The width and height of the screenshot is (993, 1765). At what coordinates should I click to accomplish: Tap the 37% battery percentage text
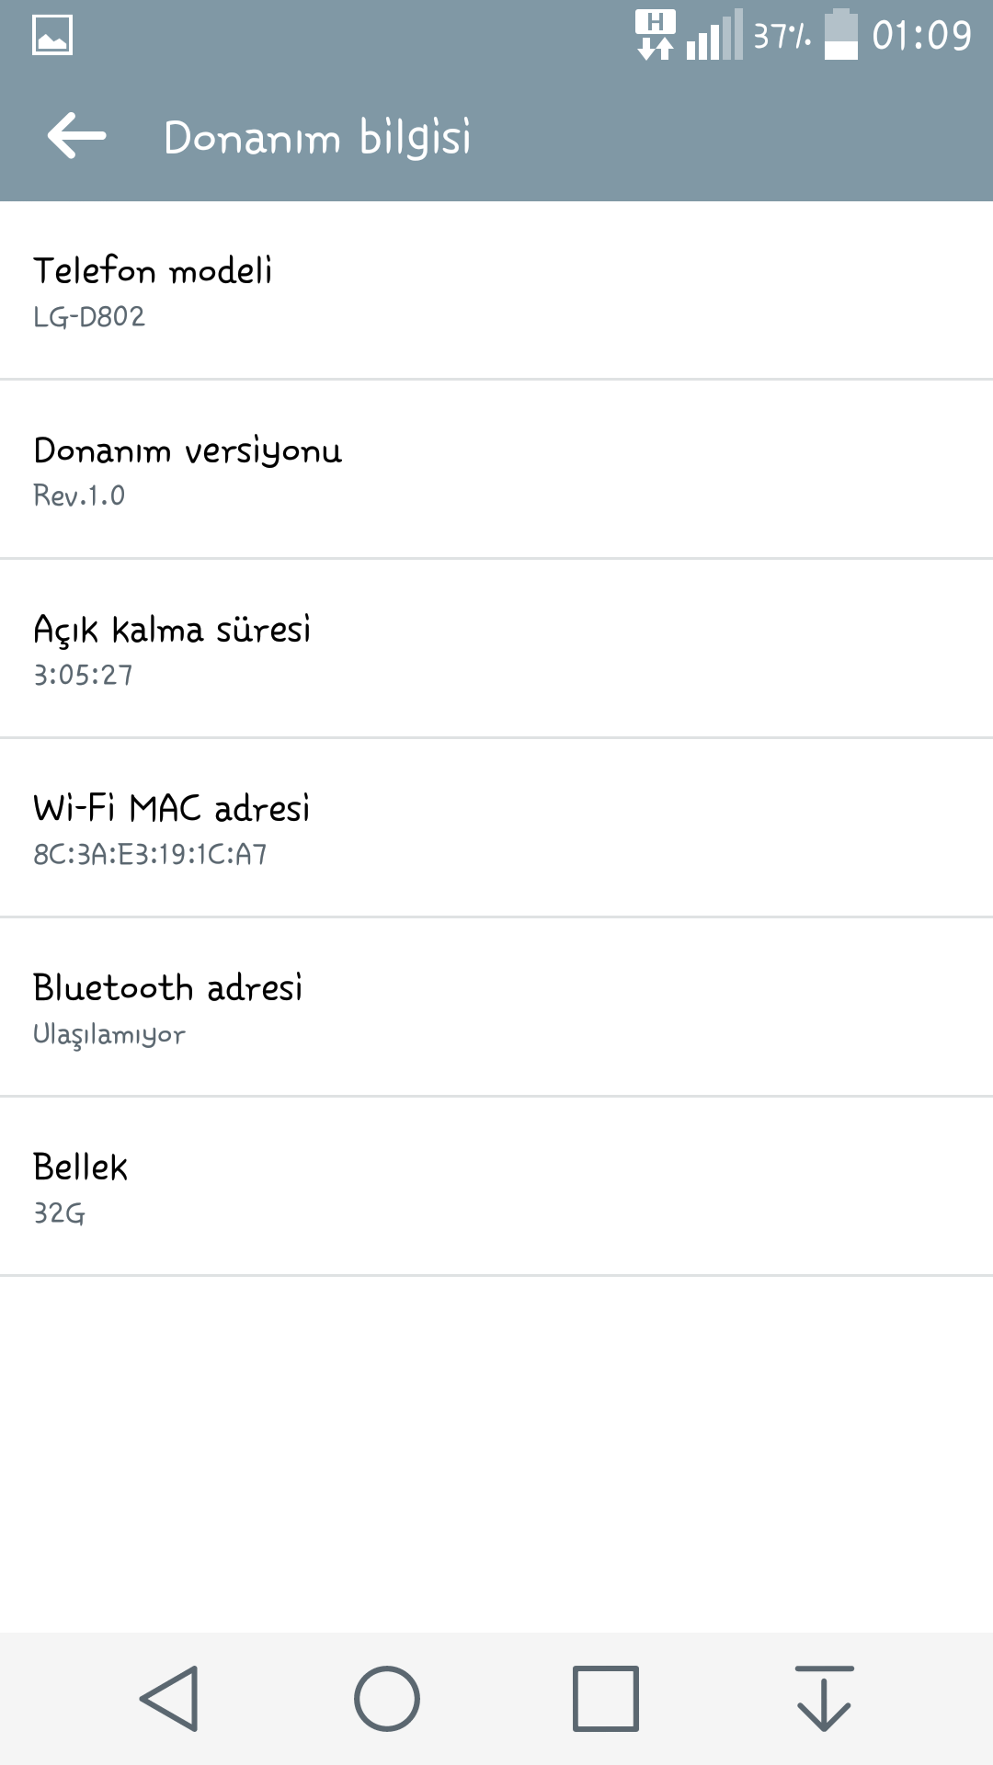coord(782,36)
